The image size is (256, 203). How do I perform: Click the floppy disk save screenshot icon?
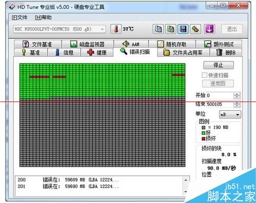[183, 29]
